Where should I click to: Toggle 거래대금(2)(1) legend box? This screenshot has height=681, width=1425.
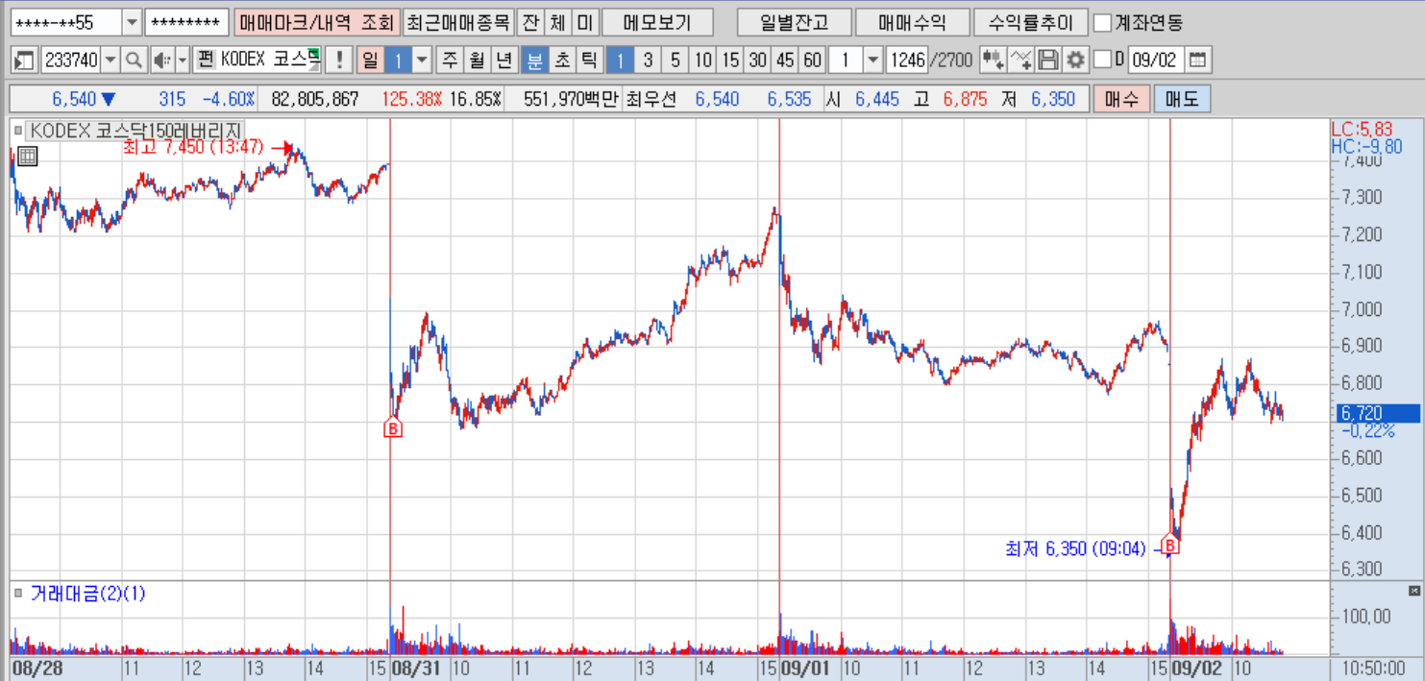pos(17,594)
